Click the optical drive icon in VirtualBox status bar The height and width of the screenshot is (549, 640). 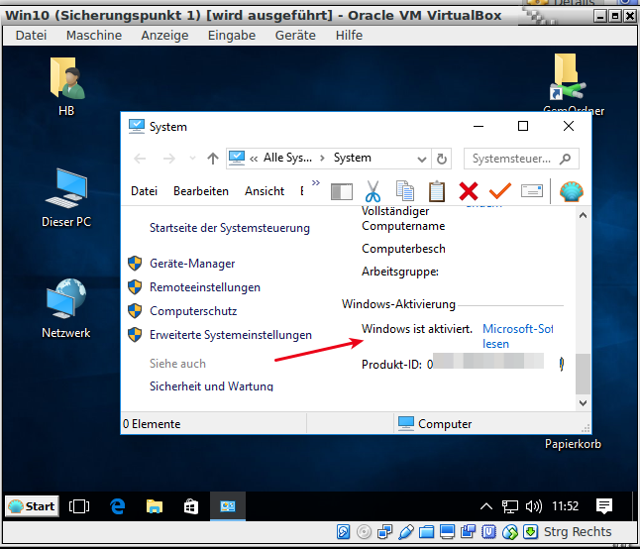point(364,532)
